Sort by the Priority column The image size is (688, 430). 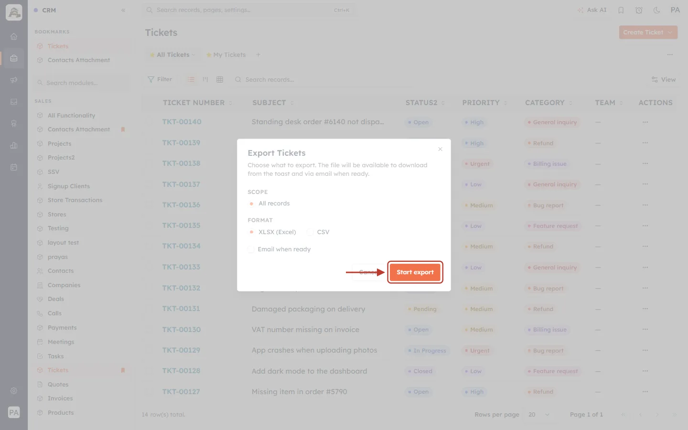pos(484,103)
